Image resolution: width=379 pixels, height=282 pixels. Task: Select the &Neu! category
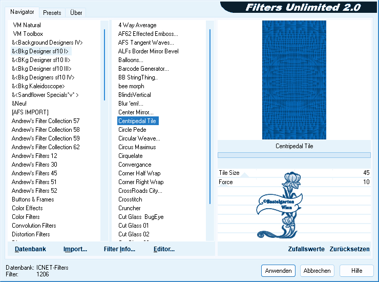point(19,104)
